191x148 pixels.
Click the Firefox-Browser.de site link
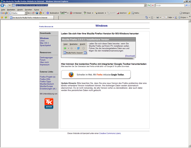pyautogui.click(x=46, y=27)
